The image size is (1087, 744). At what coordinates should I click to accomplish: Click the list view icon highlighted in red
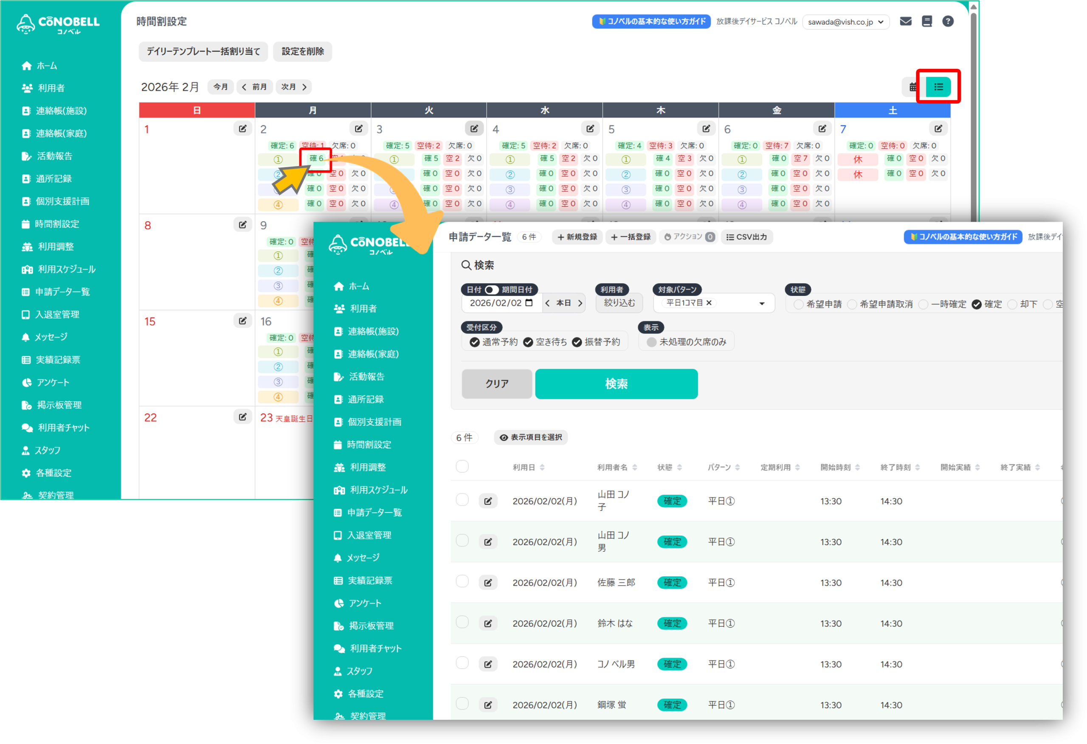[938, 87]
